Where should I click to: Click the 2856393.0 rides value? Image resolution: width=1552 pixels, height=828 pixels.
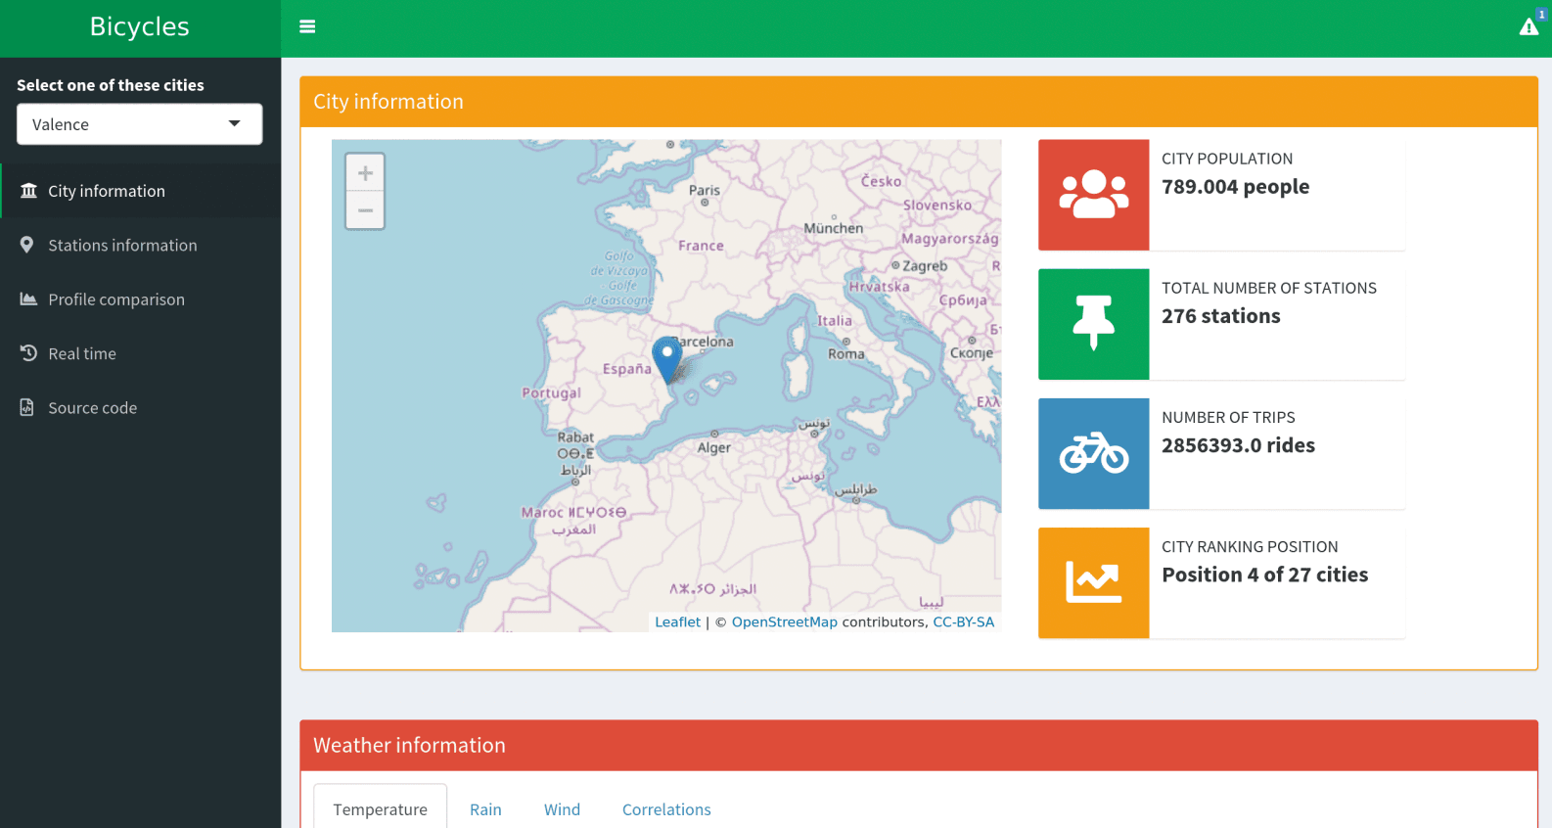1238,445
